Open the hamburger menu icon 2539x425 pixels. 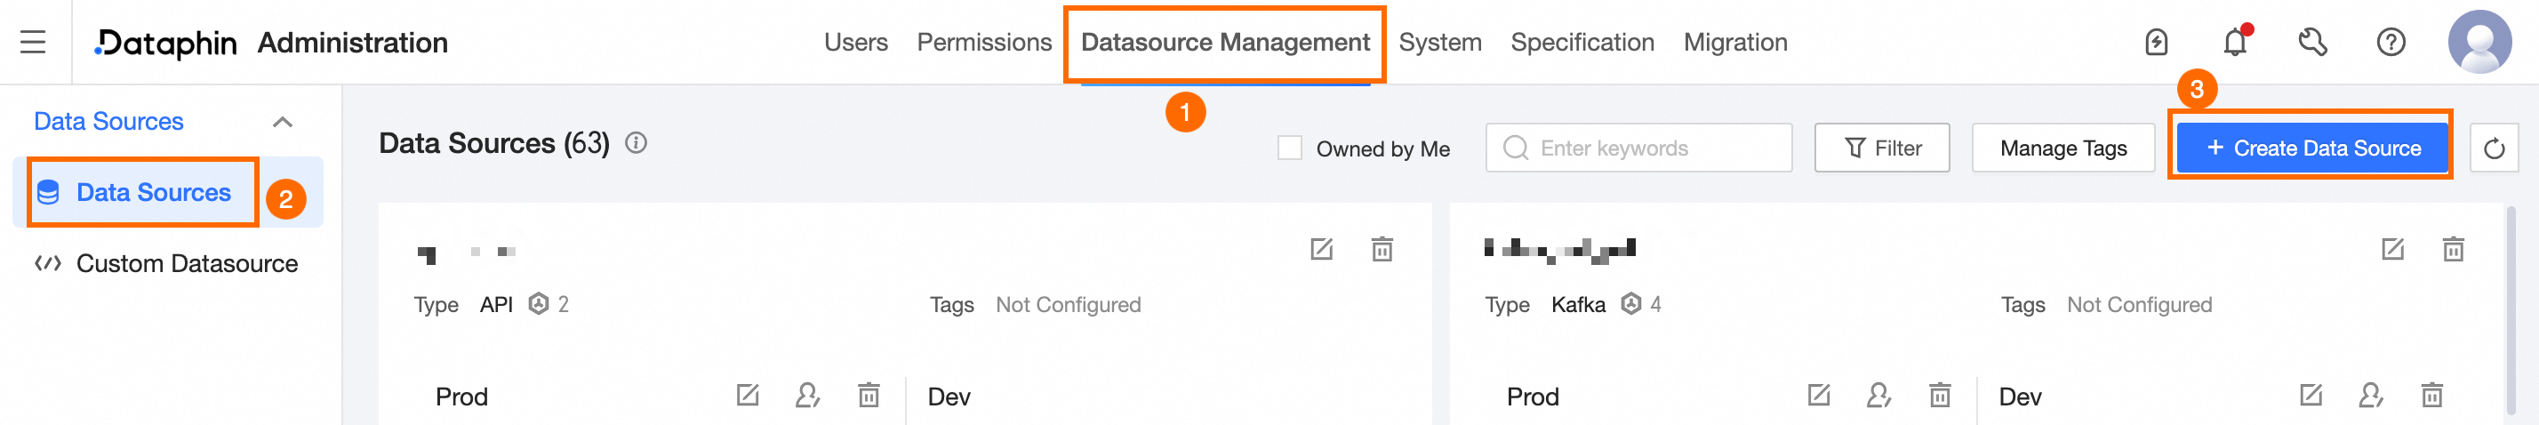[33, 42]
